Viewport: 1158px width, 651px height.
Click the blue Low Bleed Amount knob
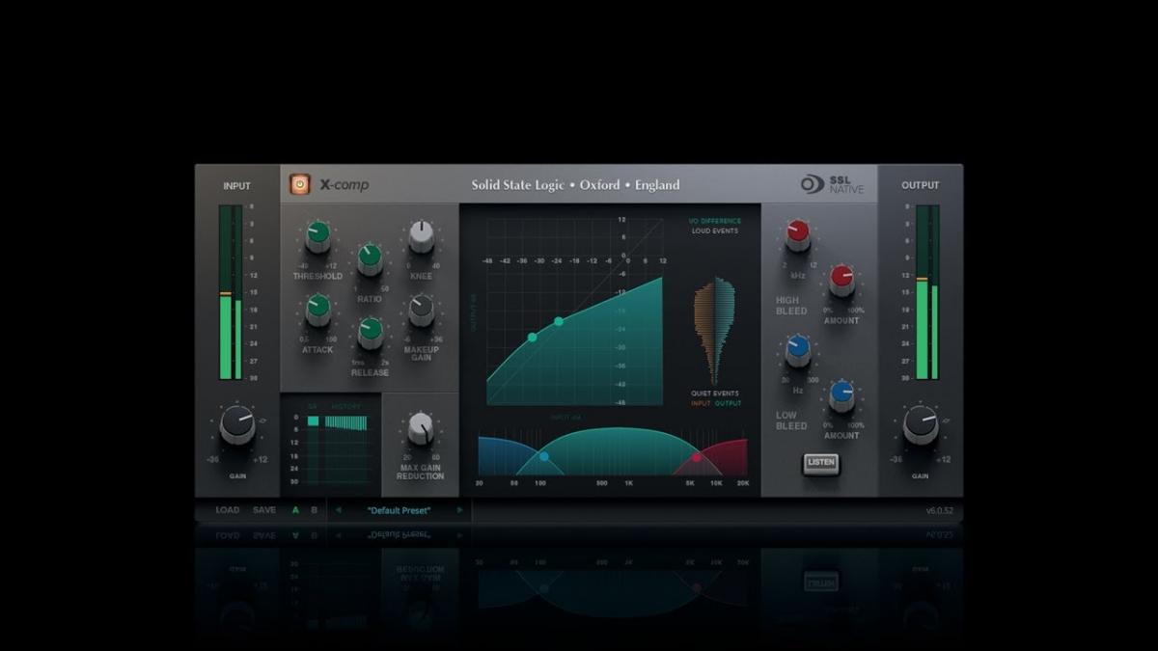[841, 396]
